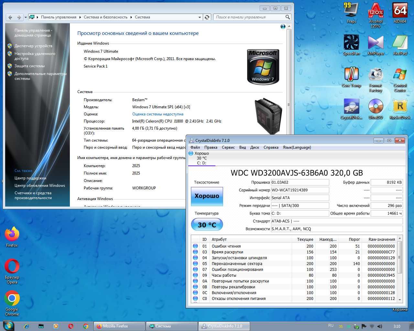Launch Opera browser from the desktop

coord(12,272)
